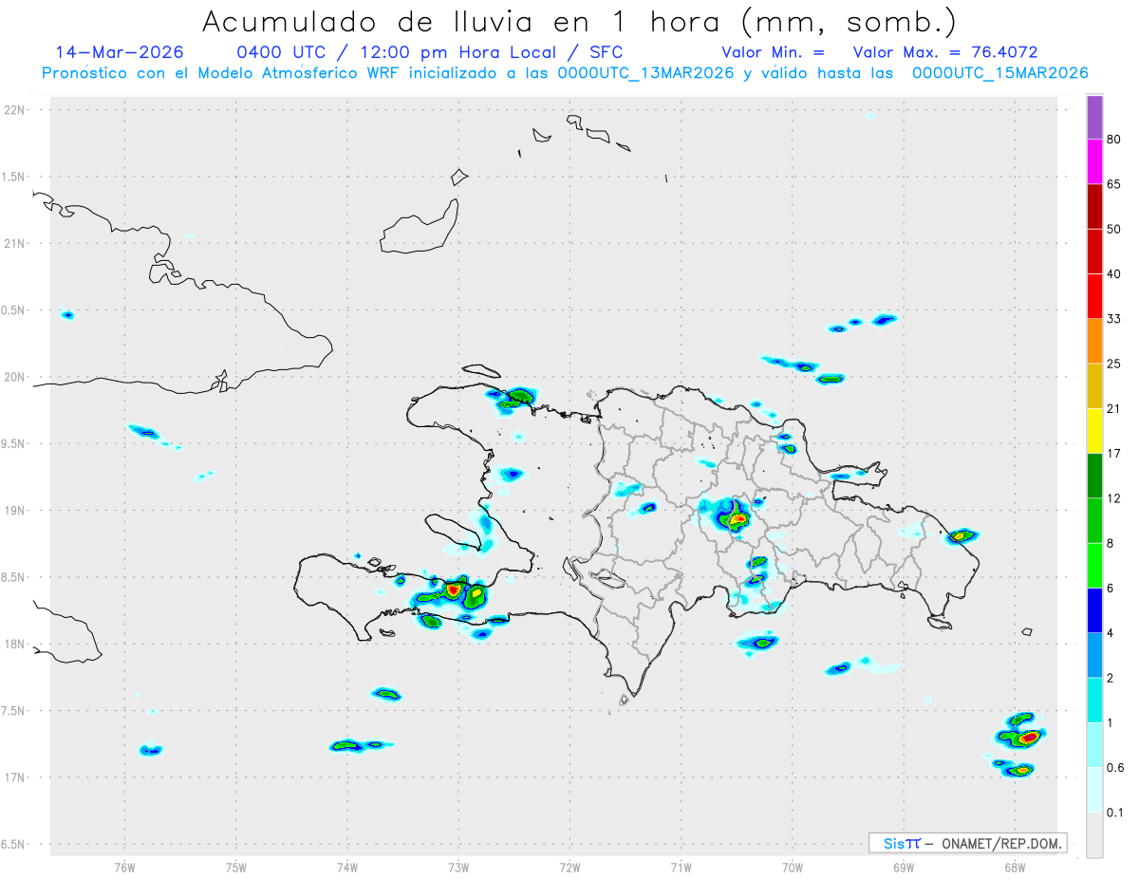The height and width of the screenshot is (880, 1139).
Task: Click the legend value '80'
Action: pos(1114,140)
